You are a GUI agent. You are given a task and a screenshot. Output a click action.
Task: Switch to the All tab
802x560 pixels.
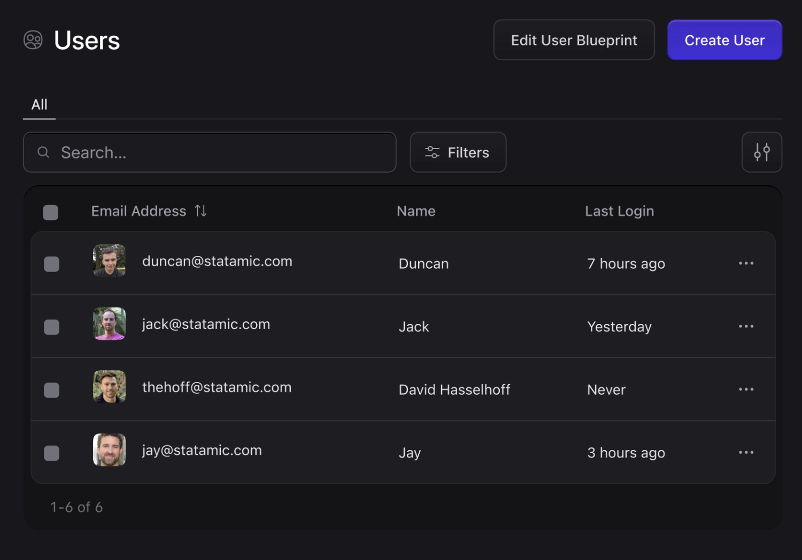38,104
